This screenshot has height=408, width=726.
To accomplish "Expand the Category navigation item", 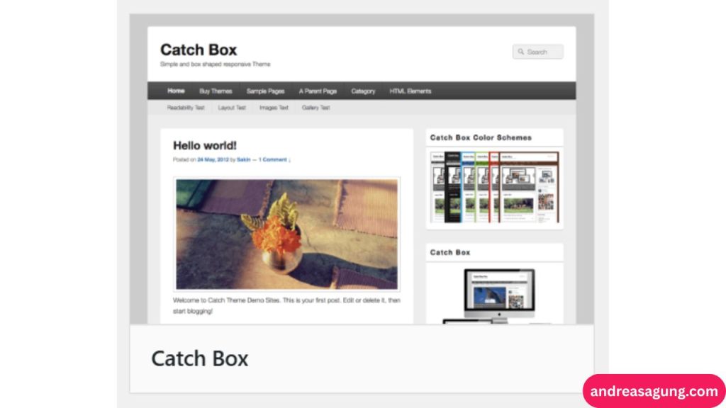I will pos(363,91).
